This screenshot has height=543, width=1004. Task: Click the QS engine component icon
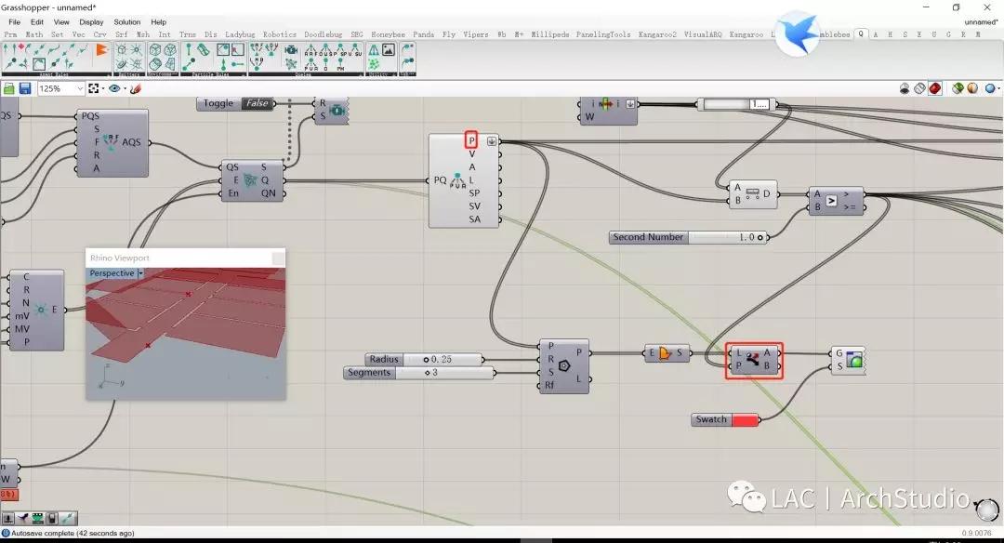point(250,180)
